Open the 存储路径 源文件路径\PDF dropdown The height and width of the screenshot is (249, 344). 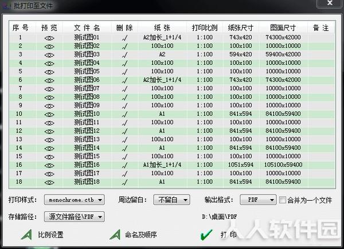[x=74, y=217]
